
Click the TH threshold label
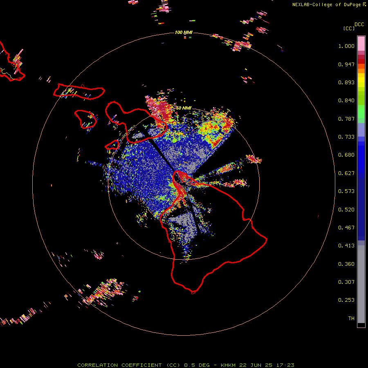351,319
